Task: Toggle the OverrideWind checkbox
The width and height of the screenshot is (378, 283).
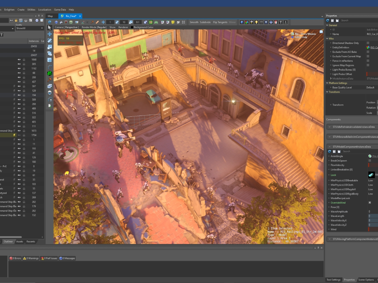Action: (x=370, y=203)
